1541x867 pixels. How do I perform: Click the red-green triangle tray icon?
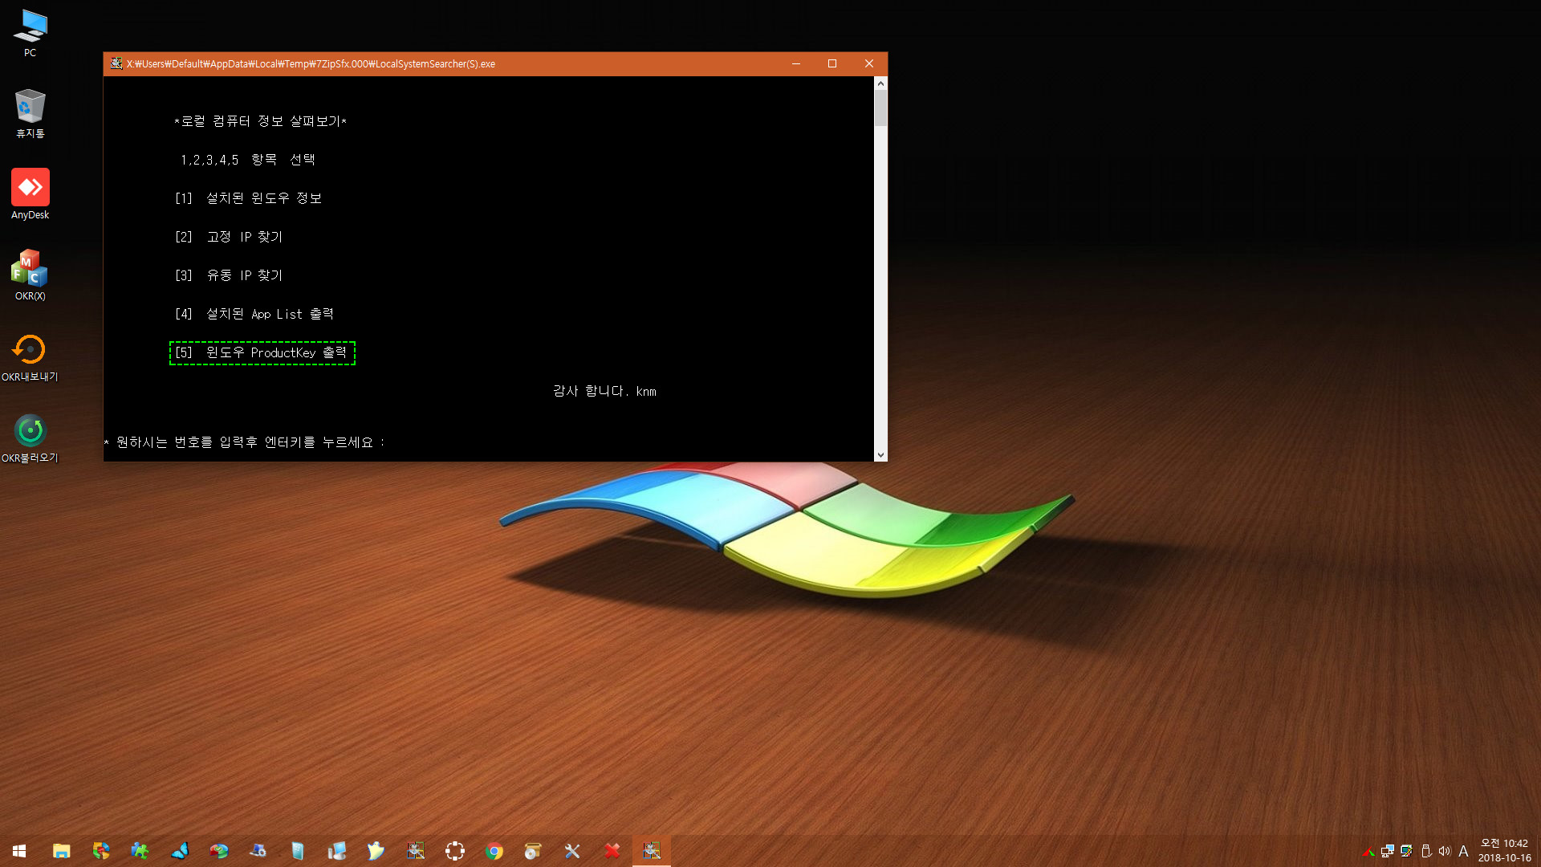(x=1368, y=852)
